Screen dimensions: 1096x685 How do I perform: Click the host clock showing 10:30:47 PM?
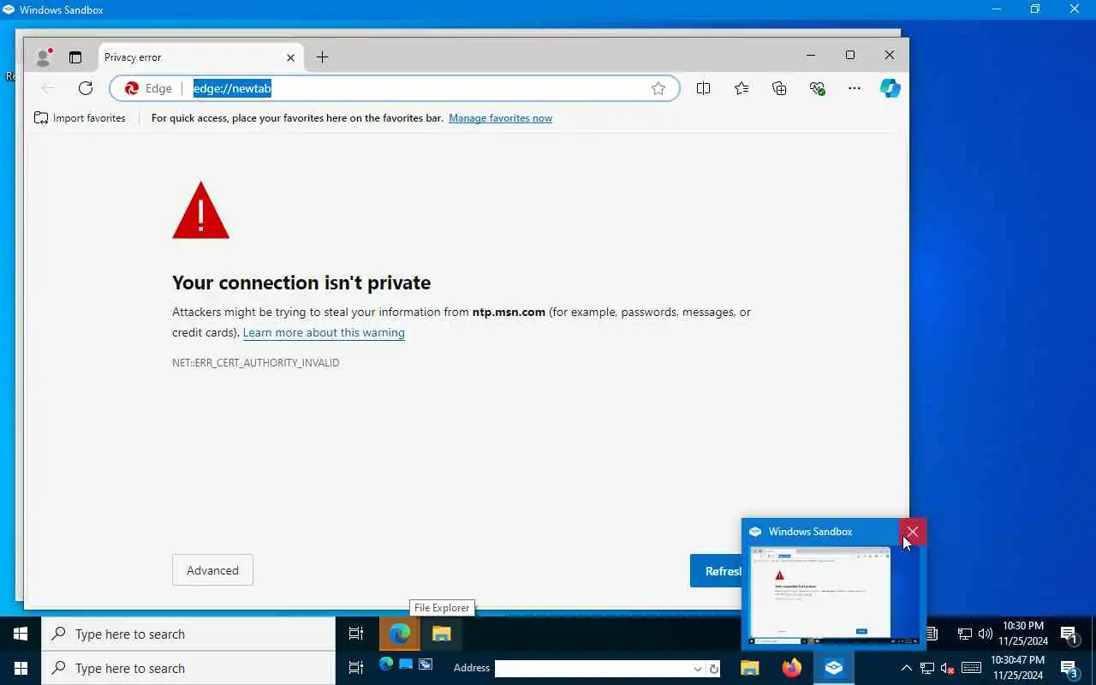[1018, 668]
